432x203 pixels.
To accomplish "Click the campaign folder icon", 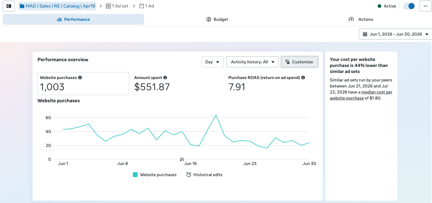I will coord(22,6).
